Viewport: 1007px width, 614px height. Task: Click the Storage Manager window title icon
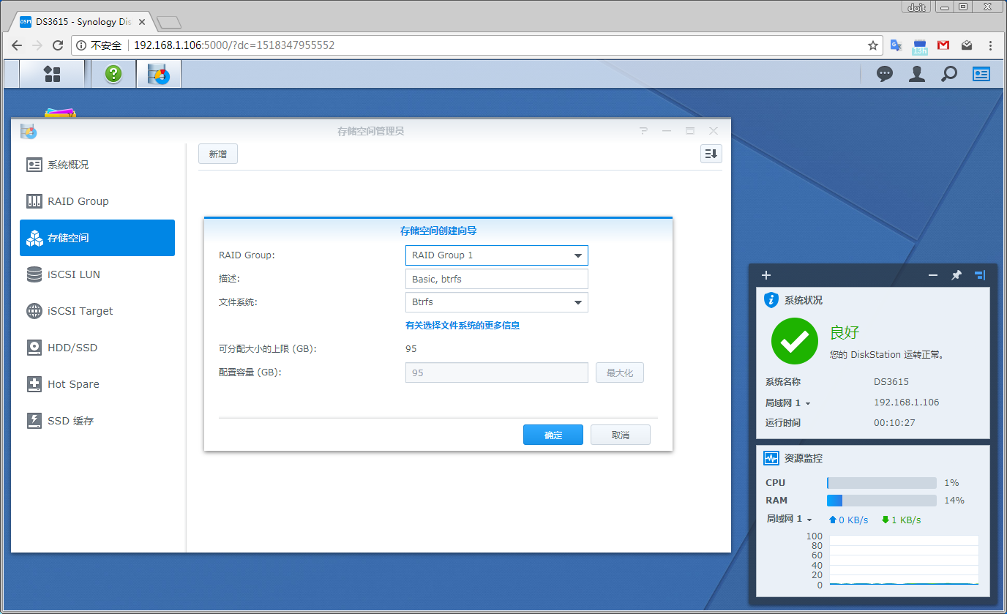[x=29, y=131]
